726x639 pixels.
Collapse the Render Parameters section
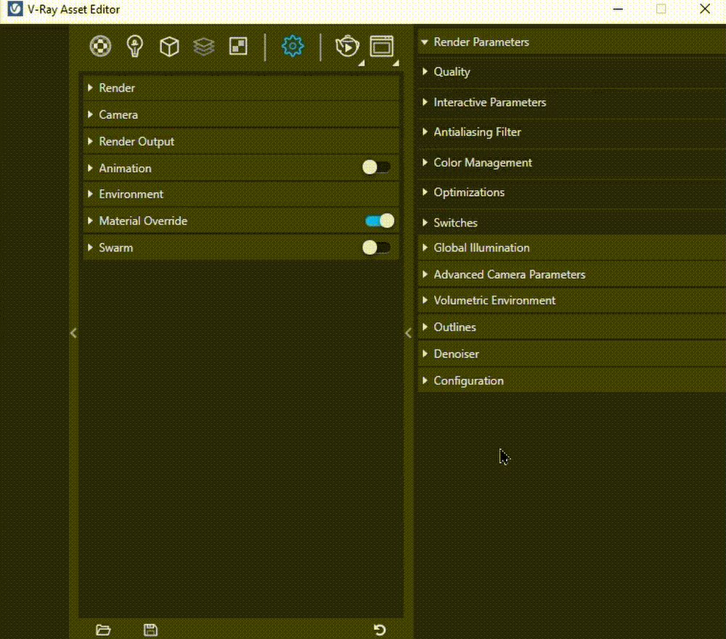tap(572, 42)
